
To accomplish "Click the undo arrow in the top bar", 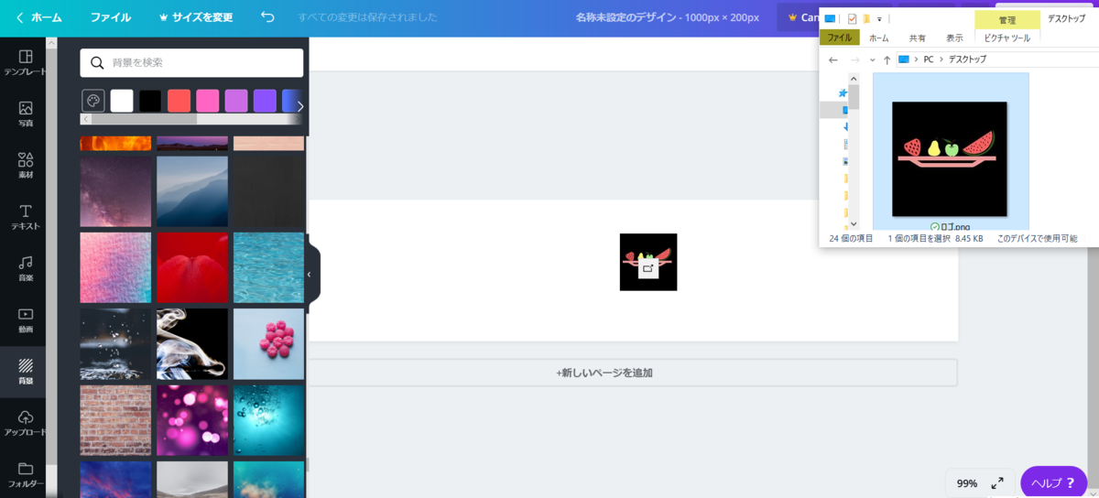I will (267, 17).
